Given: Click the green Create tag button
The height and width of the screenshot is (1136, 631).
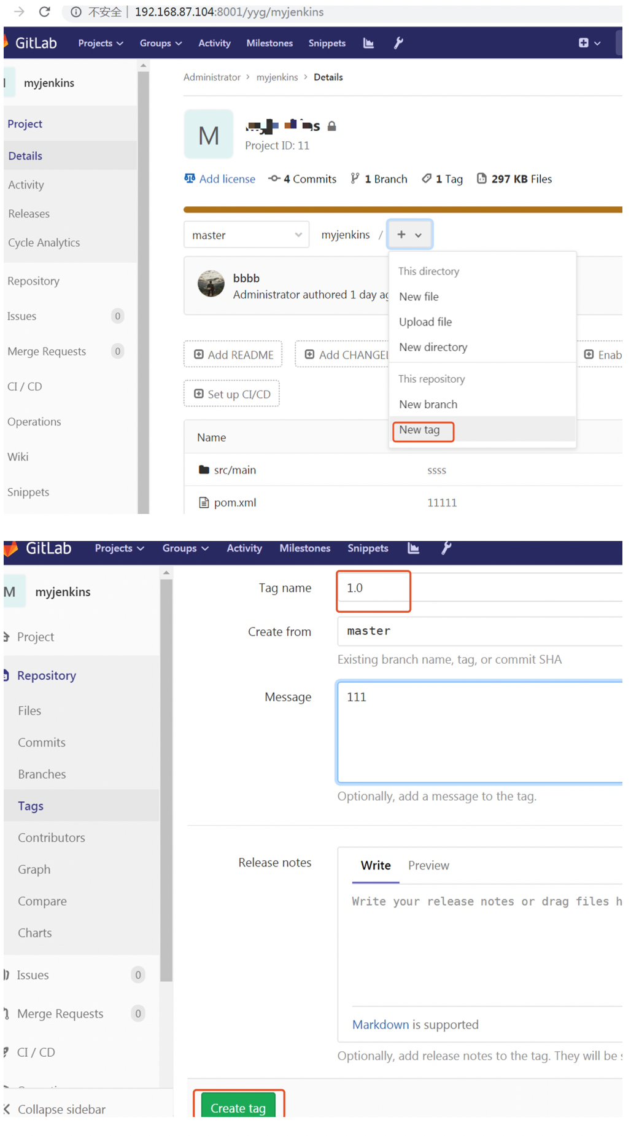Looking at the screenshot, I should 238,1106.
